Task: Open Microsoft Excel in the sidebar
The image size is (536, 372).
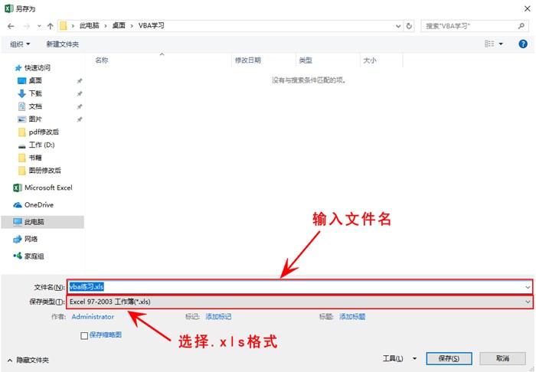Action: pyautogui.click(x=47, y=188)
